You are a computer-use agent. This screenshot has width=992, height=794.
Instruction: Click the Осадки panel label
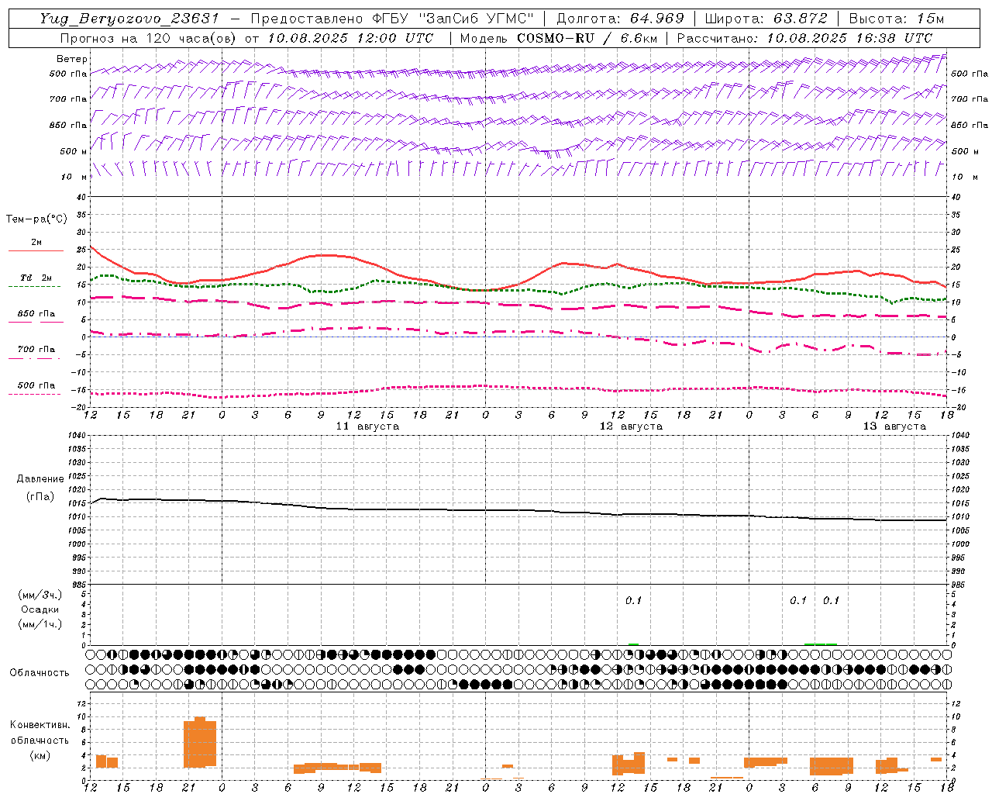click(40, 609)
